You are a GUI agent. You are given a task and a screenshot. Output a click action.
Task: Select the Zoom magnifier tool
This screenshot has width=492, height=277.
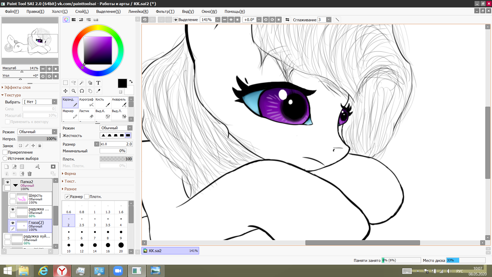(74, 91)
